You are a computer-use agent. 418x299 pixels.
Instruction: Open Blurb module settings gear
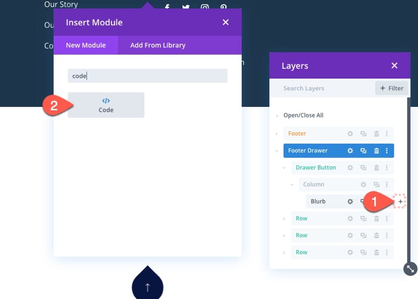pyautogui.click(x=350, y=202)
